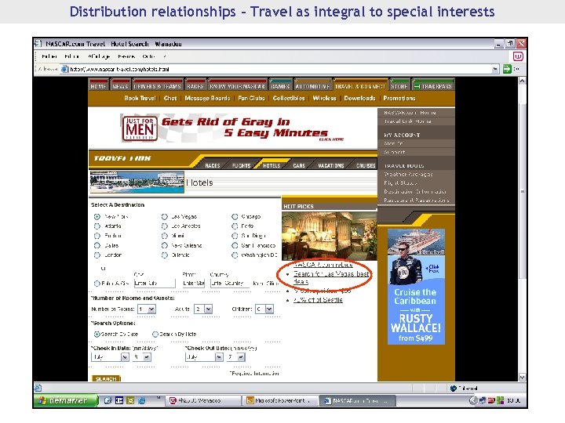Click the yellow Search button
The image size is (565, 423).
106,378
